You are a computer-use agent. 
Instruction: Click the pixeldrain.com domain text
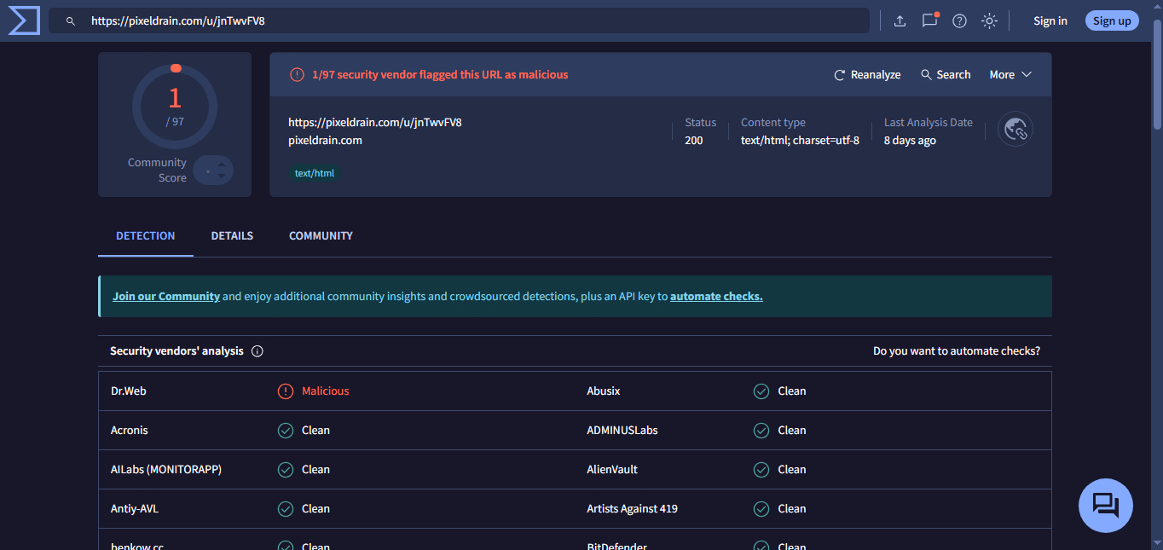325,141
